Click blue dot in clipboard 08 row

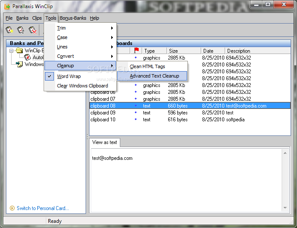(135, 105)
